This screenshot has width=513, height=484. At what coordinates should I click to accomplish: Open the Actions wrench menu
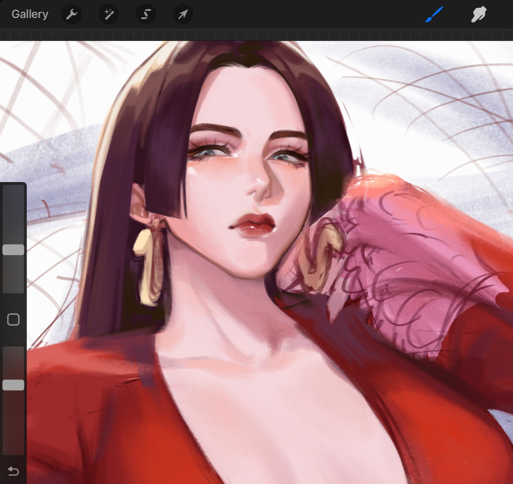pyautogui.click(x=71, y=14)
